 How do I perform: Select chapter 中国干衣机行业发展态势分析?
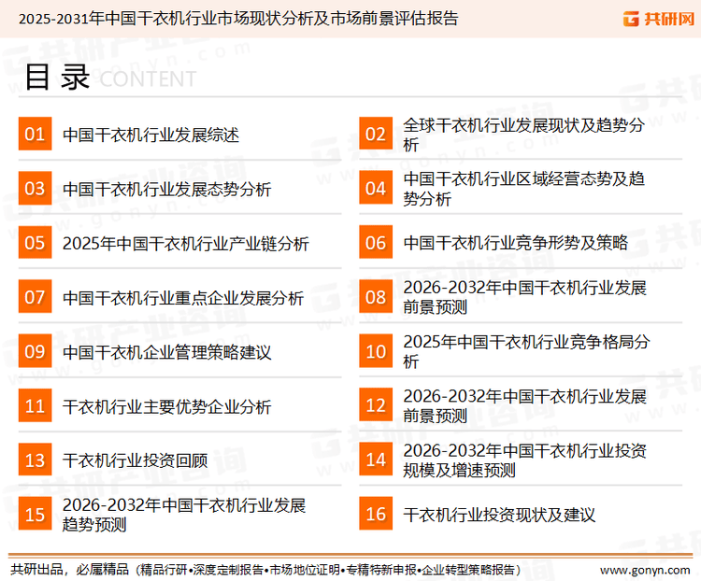click(x=166, y=190)
